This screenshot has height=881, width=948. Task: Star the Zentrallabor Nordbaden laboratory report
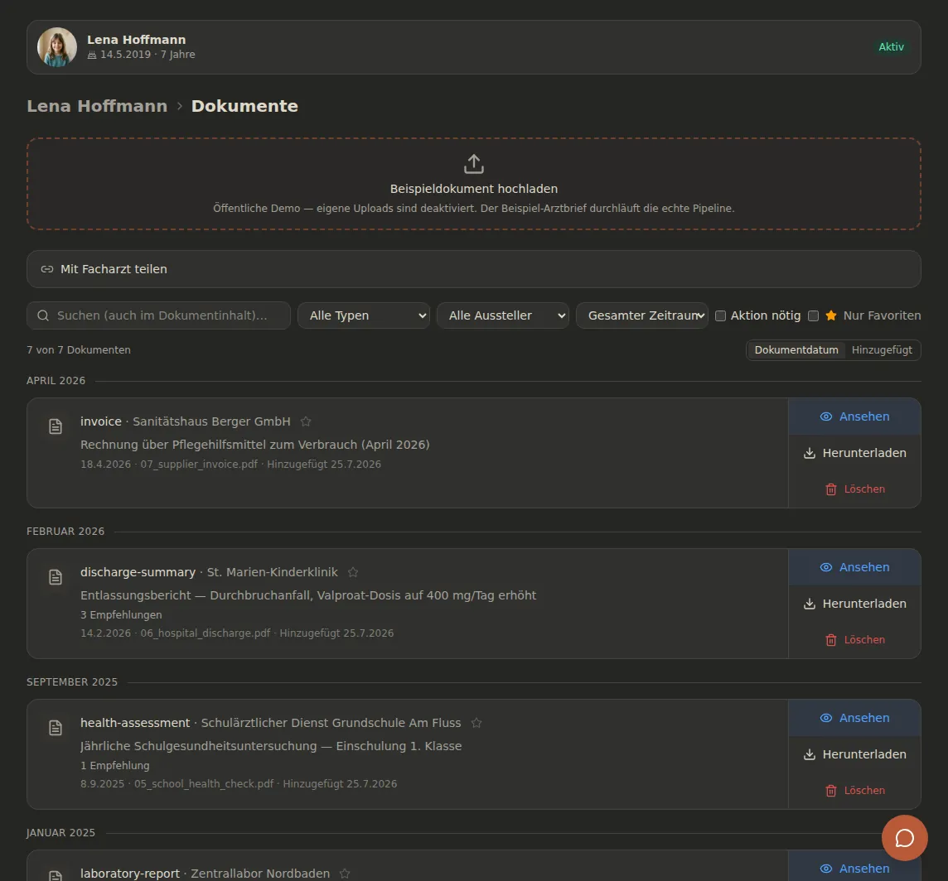(345, 874)
